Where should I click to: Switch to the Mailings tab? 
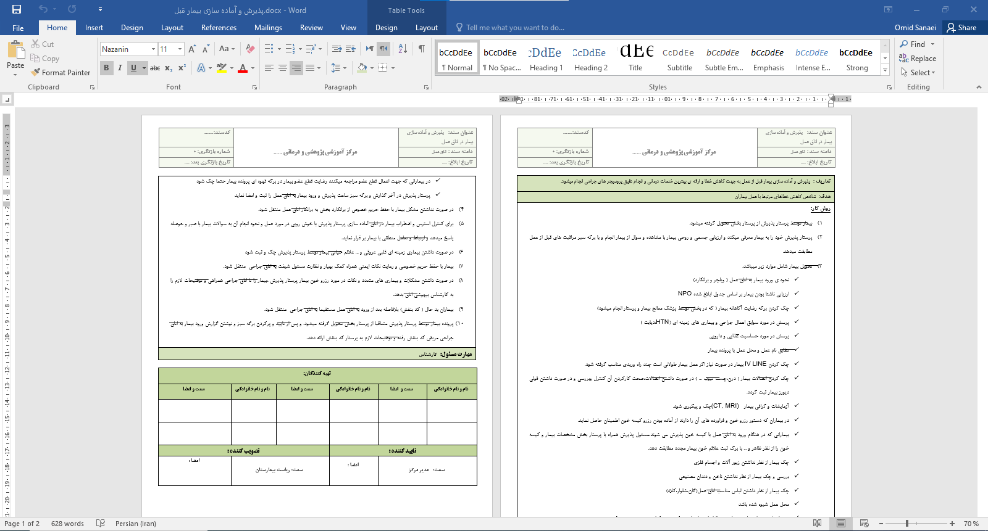click(x=268, y=28)
